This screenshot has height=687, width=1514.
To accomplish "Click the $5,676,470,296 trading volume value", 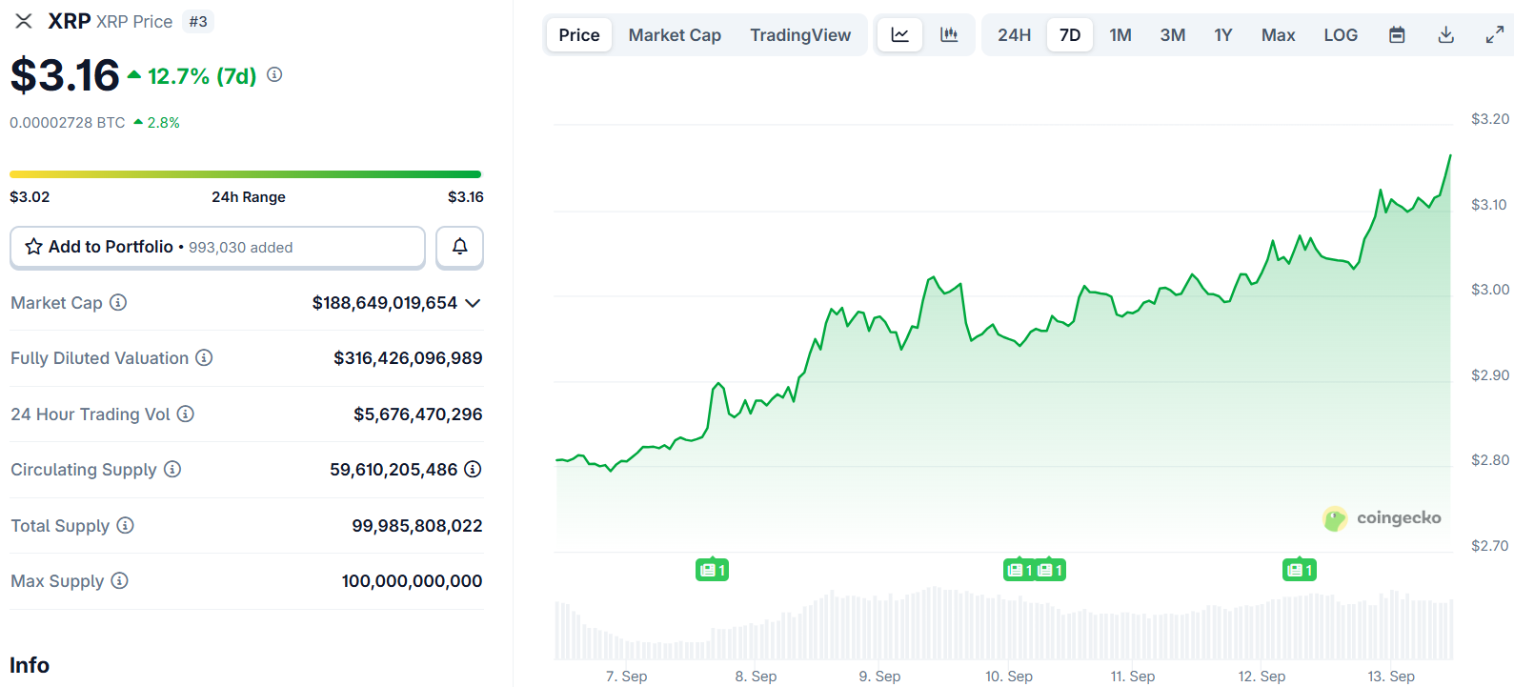I will pos(418,414).
